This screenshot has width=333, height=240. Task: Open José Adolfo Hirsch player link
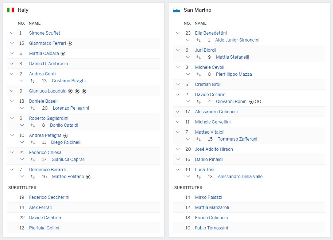(x=214, y=149)
